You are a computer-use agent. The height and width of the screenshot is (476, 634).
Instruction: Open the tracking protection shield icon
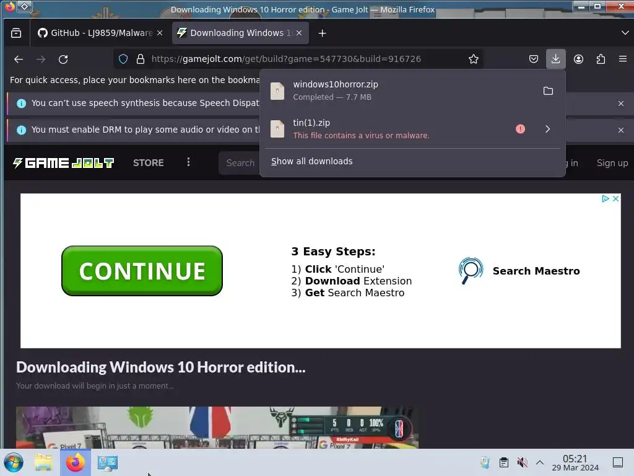point(123,59)
